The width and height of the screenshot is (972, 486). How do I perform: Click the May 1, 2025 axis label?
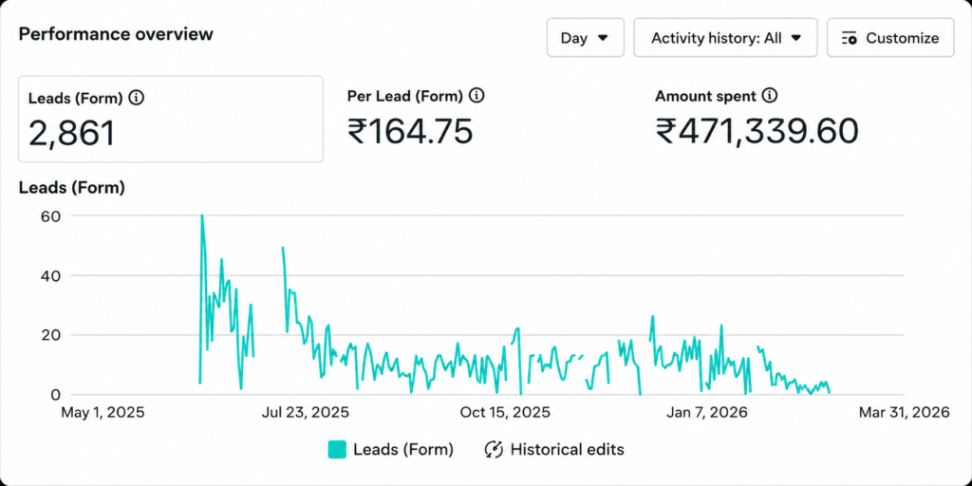pyautogui.click(x=103, y=412)
